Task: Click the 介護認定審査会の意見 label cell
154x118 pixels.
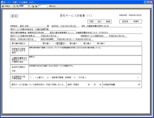Action: click(19, 60)
